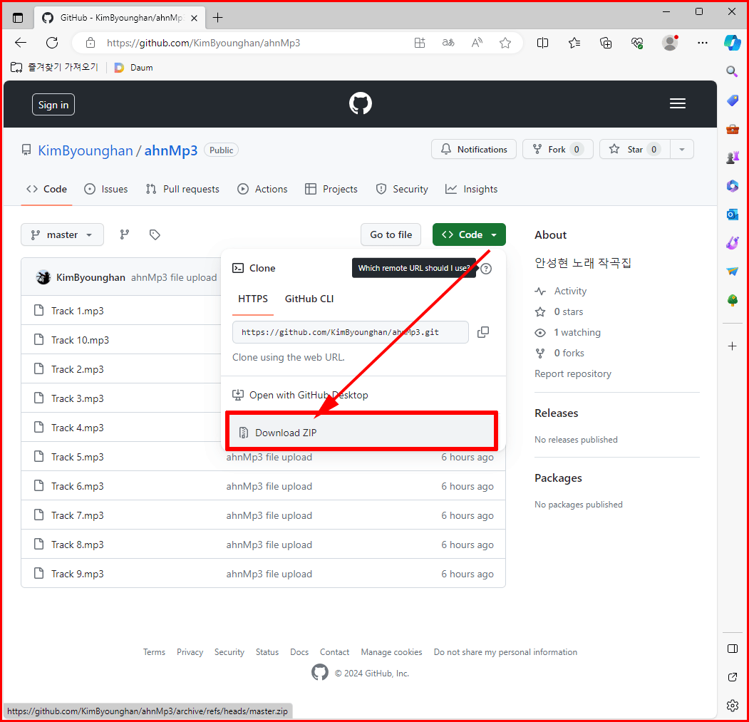Viewport: 749px width, 722px height.
Task: Click the clone URL text field
Action: [350, 332]
